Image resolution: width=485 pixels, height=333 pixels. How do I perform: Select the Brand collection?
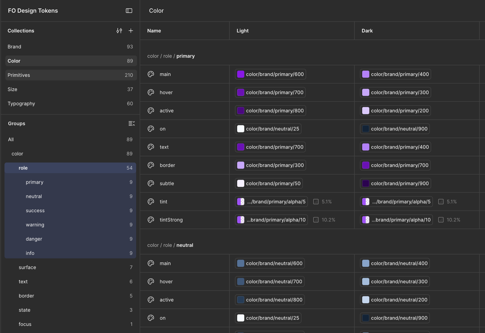click(x=71, y=47)
